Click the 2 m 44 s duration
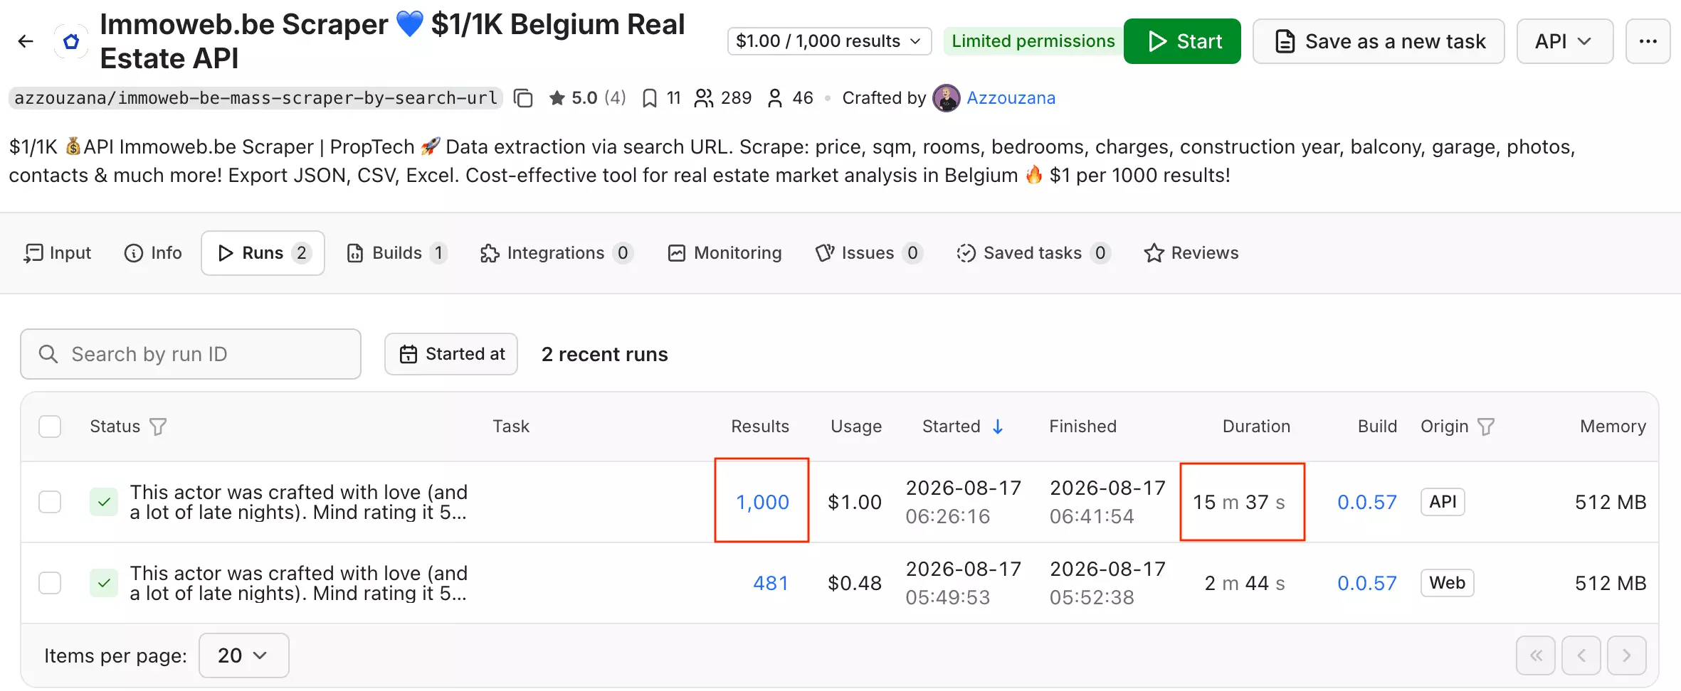The height and width of the screenshot is (691, 1681). tap(1245, 583)
